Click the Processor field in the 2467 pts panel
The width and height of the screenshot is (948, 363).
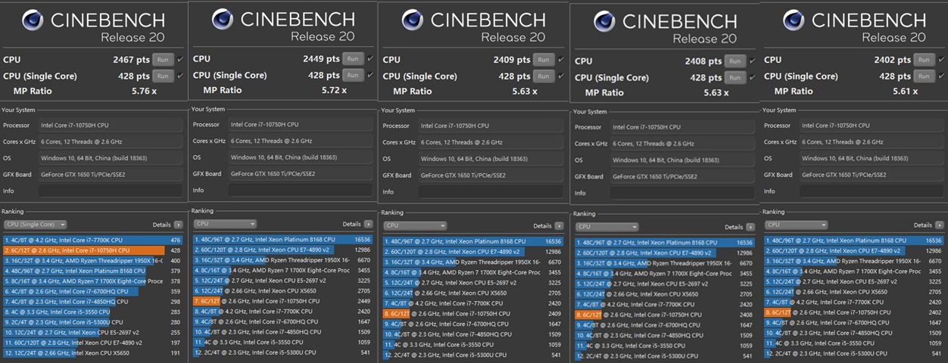click(112, 126)
